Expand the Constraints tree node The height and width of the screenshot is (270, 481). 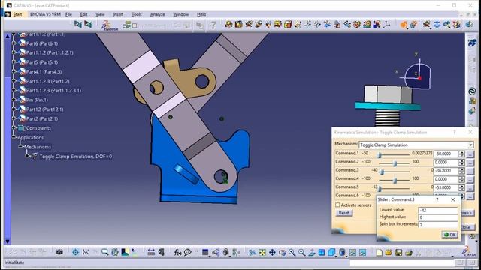14,128
